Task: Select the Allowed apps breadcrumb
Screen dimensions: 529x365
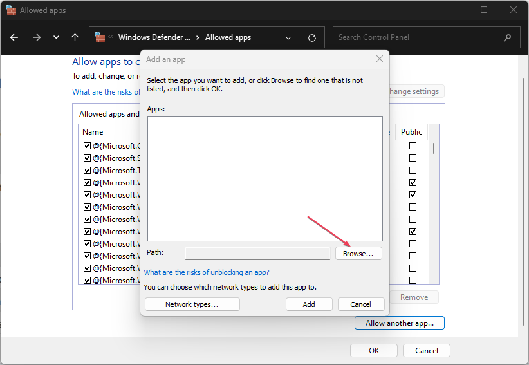Action: click(228, 37)
